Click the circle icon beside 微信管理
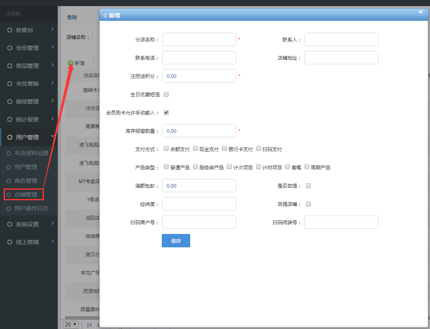The height and width of the screenshot is (329, 430). (x=10, y=102)
